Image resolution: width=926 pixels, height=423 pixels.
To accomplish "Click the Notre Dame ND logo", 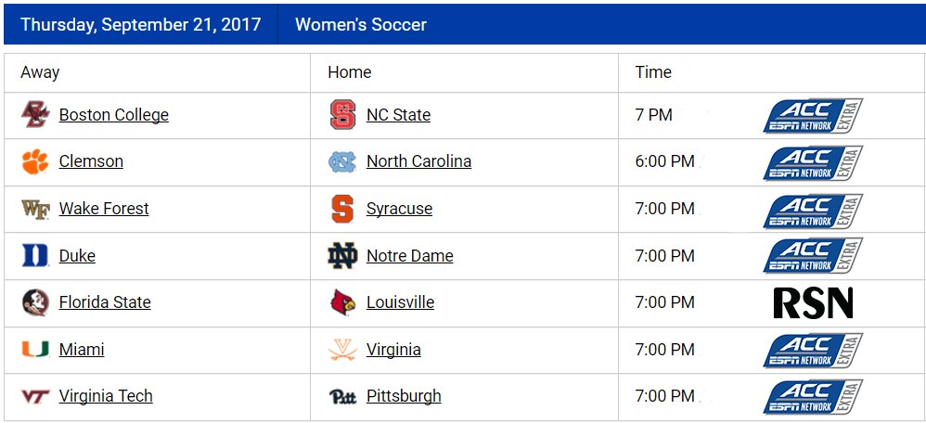I will point(342,256).
